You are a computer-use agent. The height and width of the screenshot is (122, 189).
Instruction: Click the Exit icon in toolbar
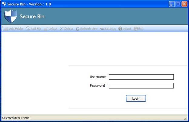[136, 29]
